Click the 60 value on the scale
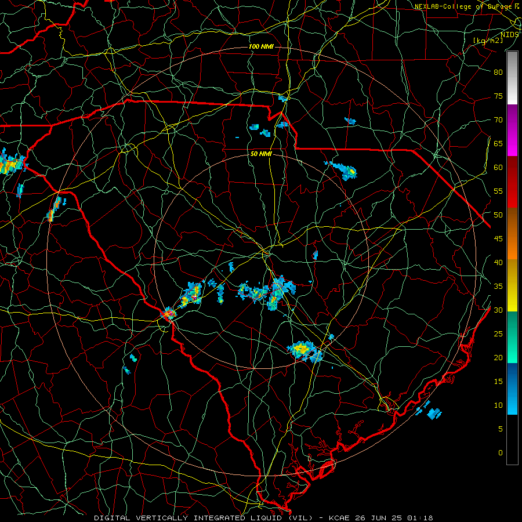 point(498,168)
